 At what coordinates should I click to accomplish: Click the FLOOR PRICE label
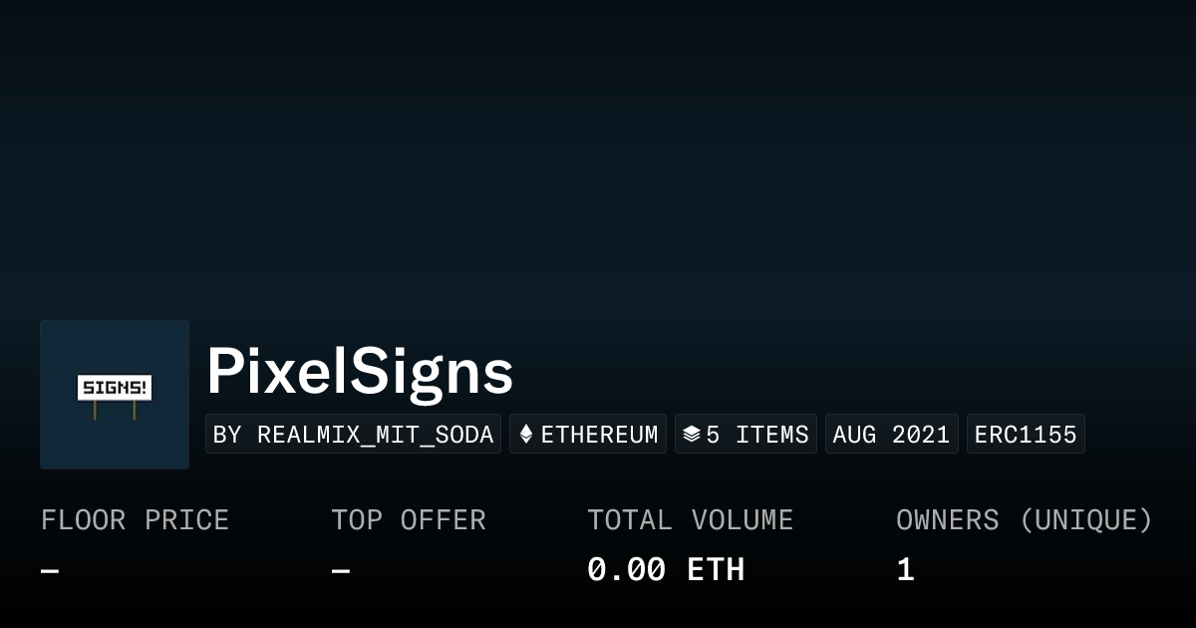(135, 520)
